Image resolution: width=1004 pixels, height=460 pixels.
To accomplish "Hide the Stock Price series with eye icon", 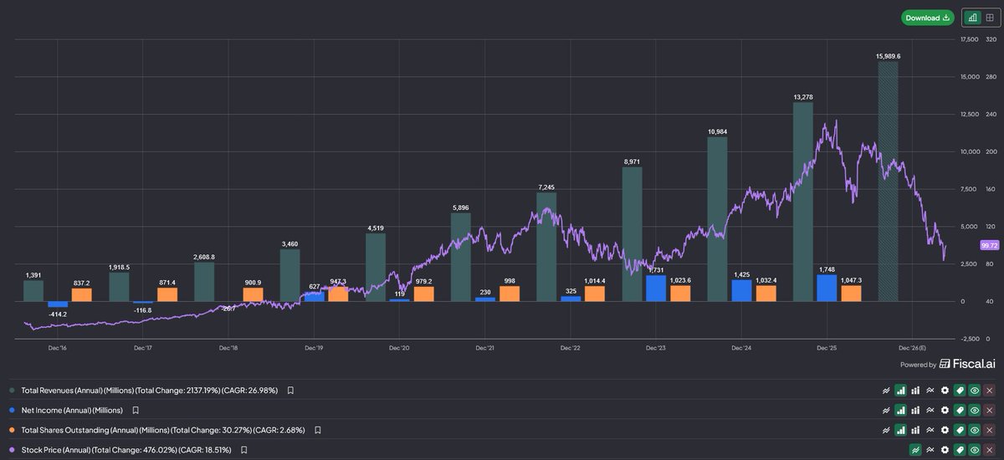I will (x=975, y=450).
